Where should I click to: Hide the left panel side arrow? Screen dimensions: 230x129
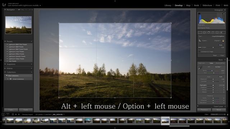click(1, 60)
